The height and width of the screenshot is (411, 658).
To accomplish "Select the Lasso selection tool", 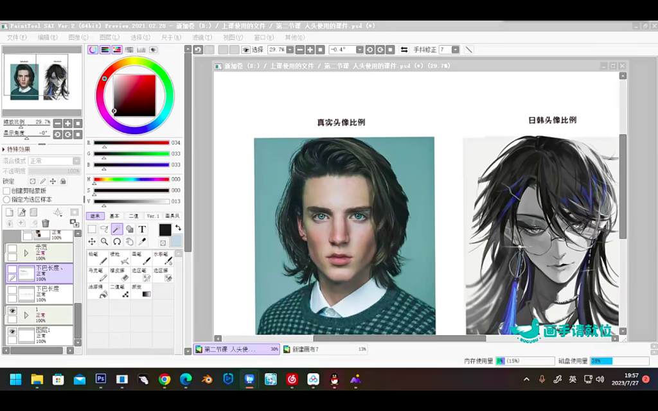I will [x=104, y=229].
